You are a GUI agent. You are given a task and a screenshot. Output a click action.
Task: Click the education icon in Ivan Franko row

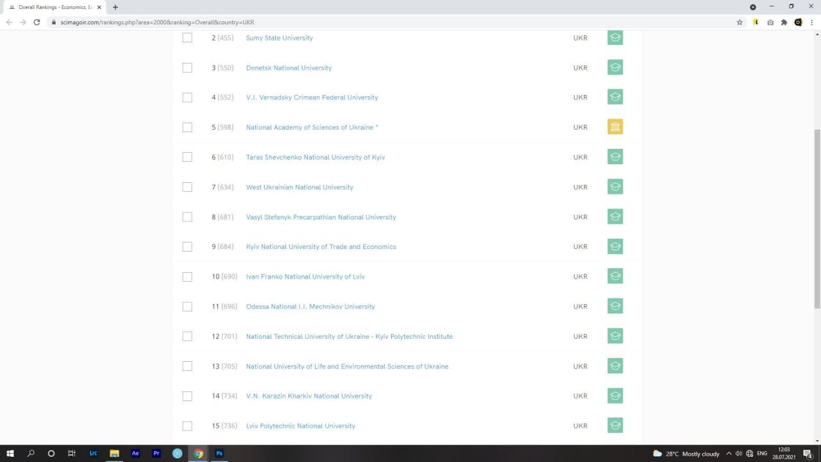pos(615,277)
